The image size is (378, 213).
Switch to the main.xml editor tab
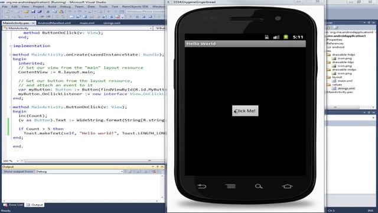pos(87,23)
